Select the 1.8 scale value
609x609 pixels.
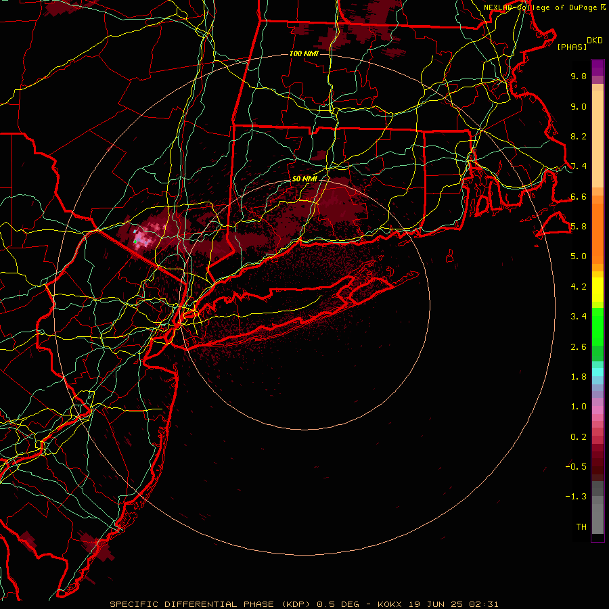click(x=579, y=377)
